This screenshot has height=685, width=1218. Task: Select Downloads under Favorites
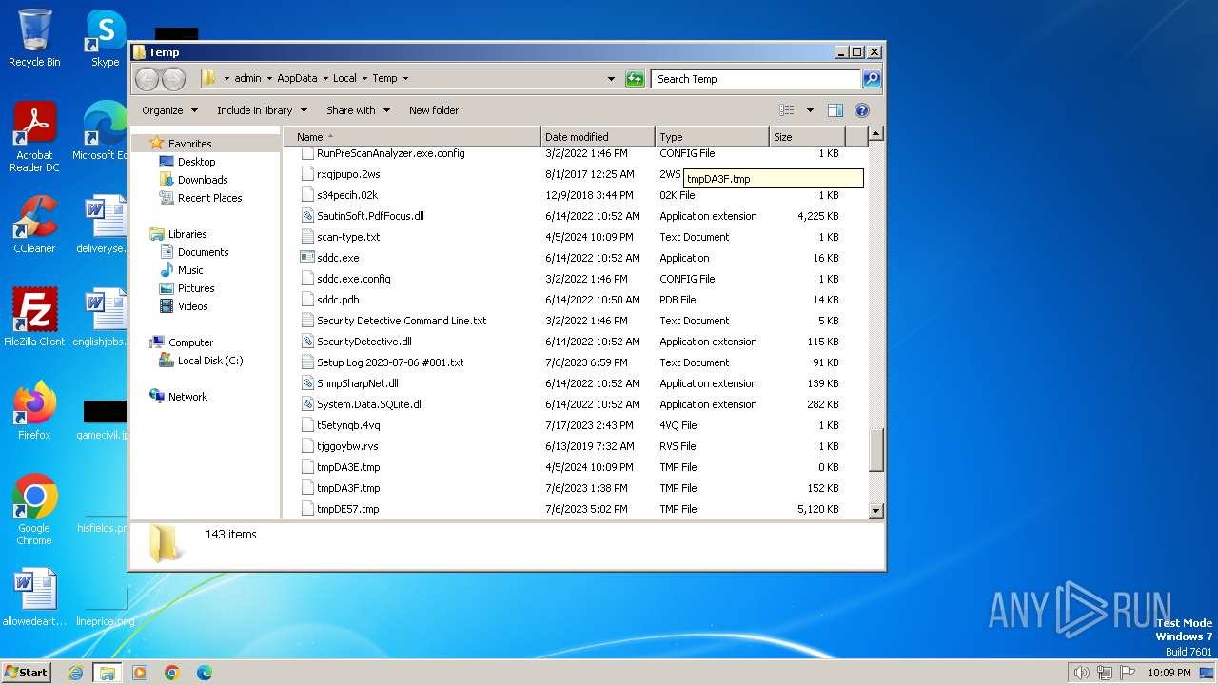tap(203, 180)
